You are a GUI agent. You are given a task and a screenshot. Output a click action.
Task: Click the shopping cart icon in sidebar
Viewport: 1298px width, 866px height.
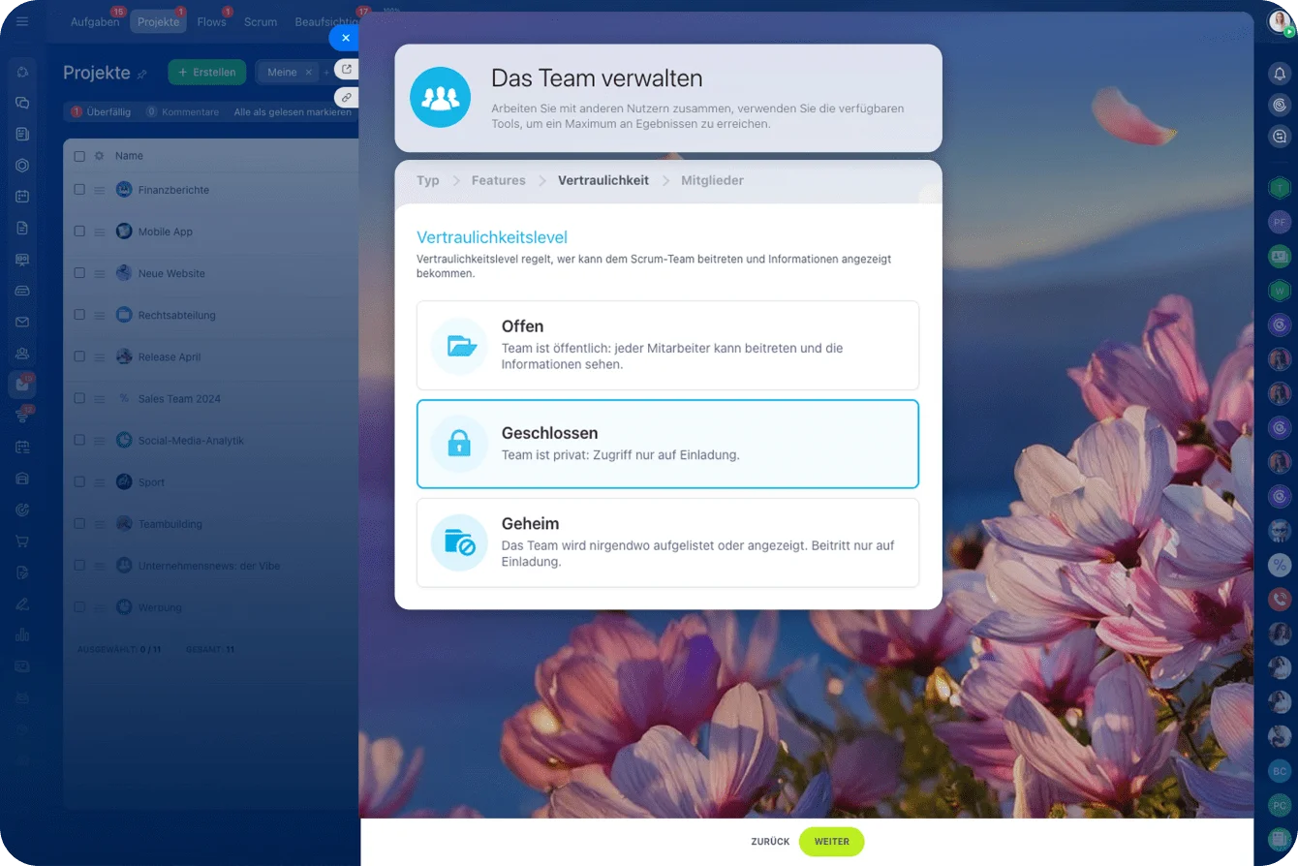point(22,540)
